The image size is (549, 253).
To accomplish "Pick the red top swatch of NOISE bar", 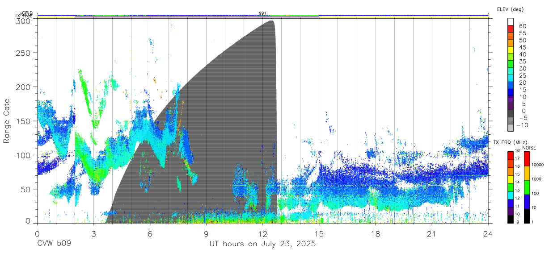I will tap(526, 159).
